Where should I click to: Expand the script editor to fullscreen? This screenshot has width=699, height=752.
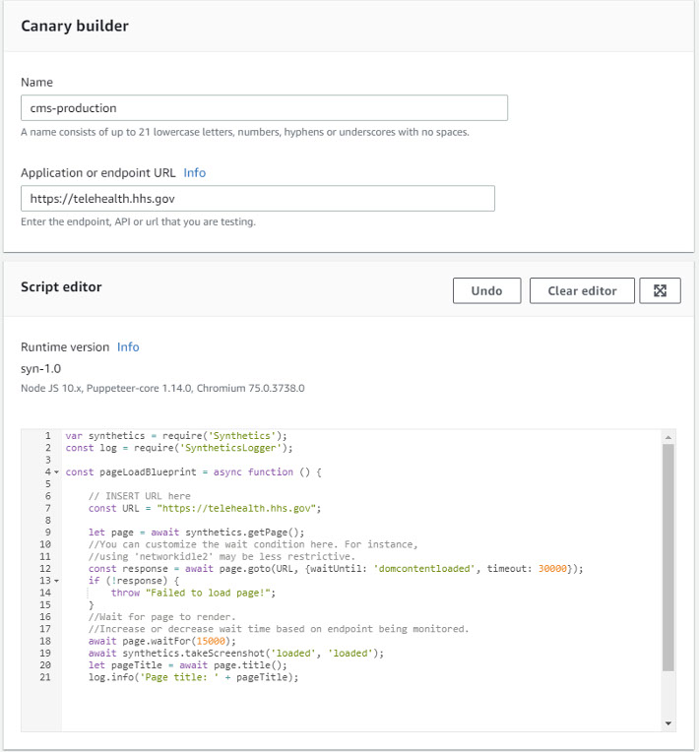660,290
